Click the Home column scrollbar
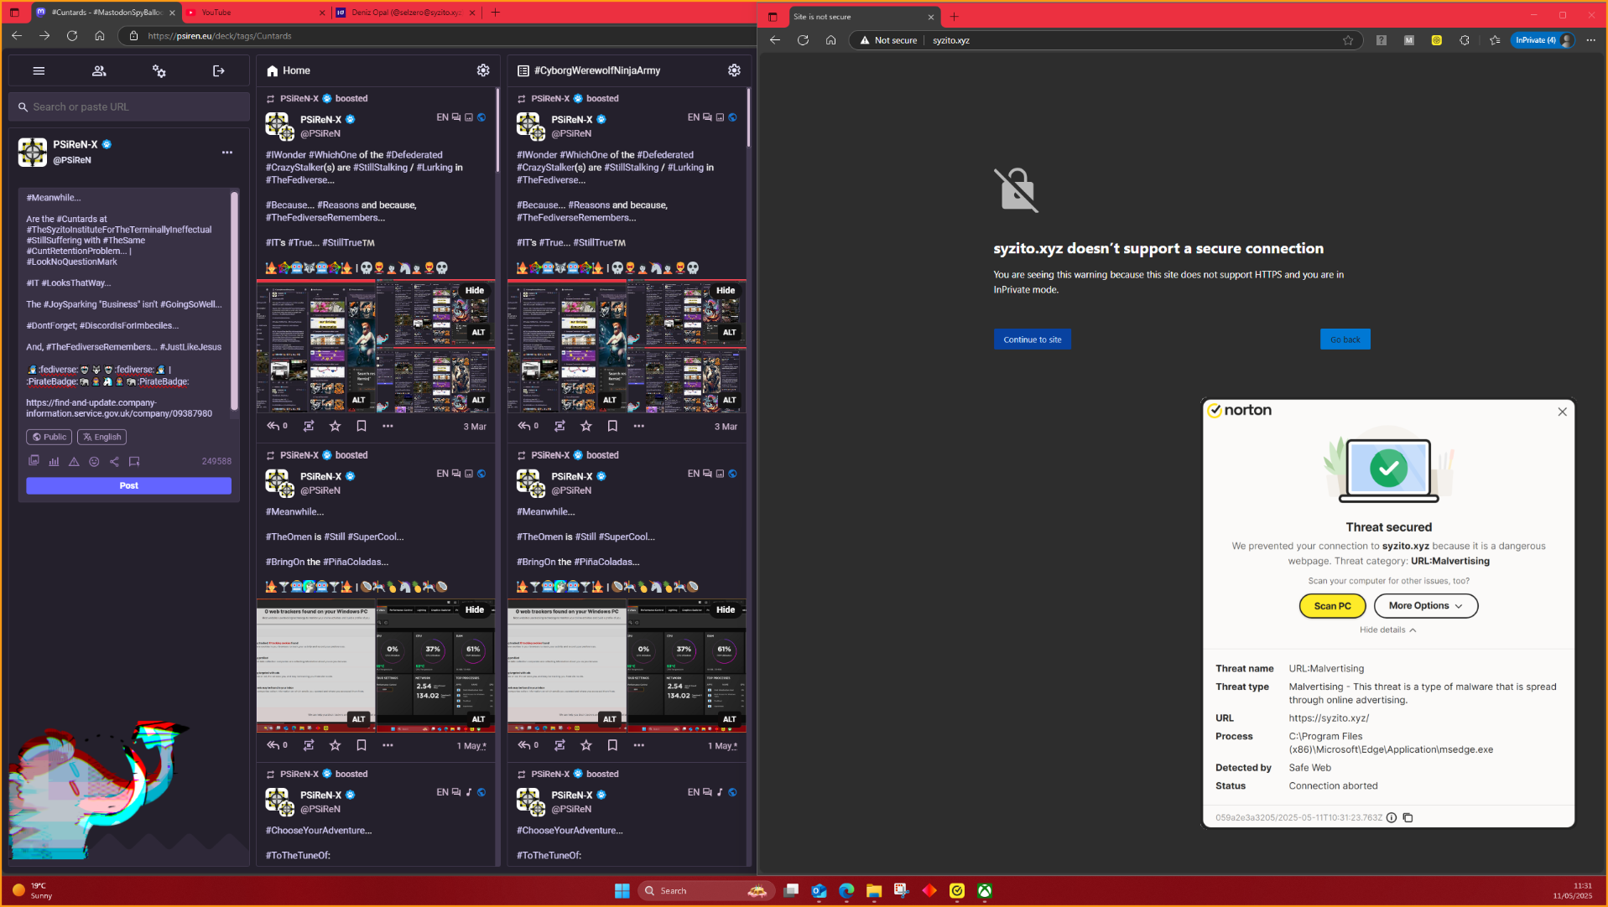 click(x=497, y=130)
